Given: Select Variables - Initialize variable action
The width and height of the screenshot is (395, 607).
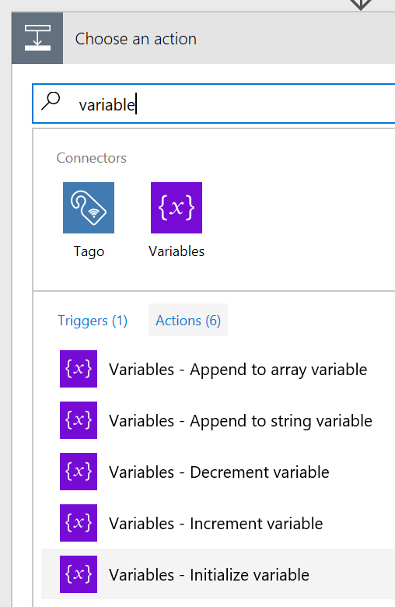Looking at the screenshot, I should [218, 574].
